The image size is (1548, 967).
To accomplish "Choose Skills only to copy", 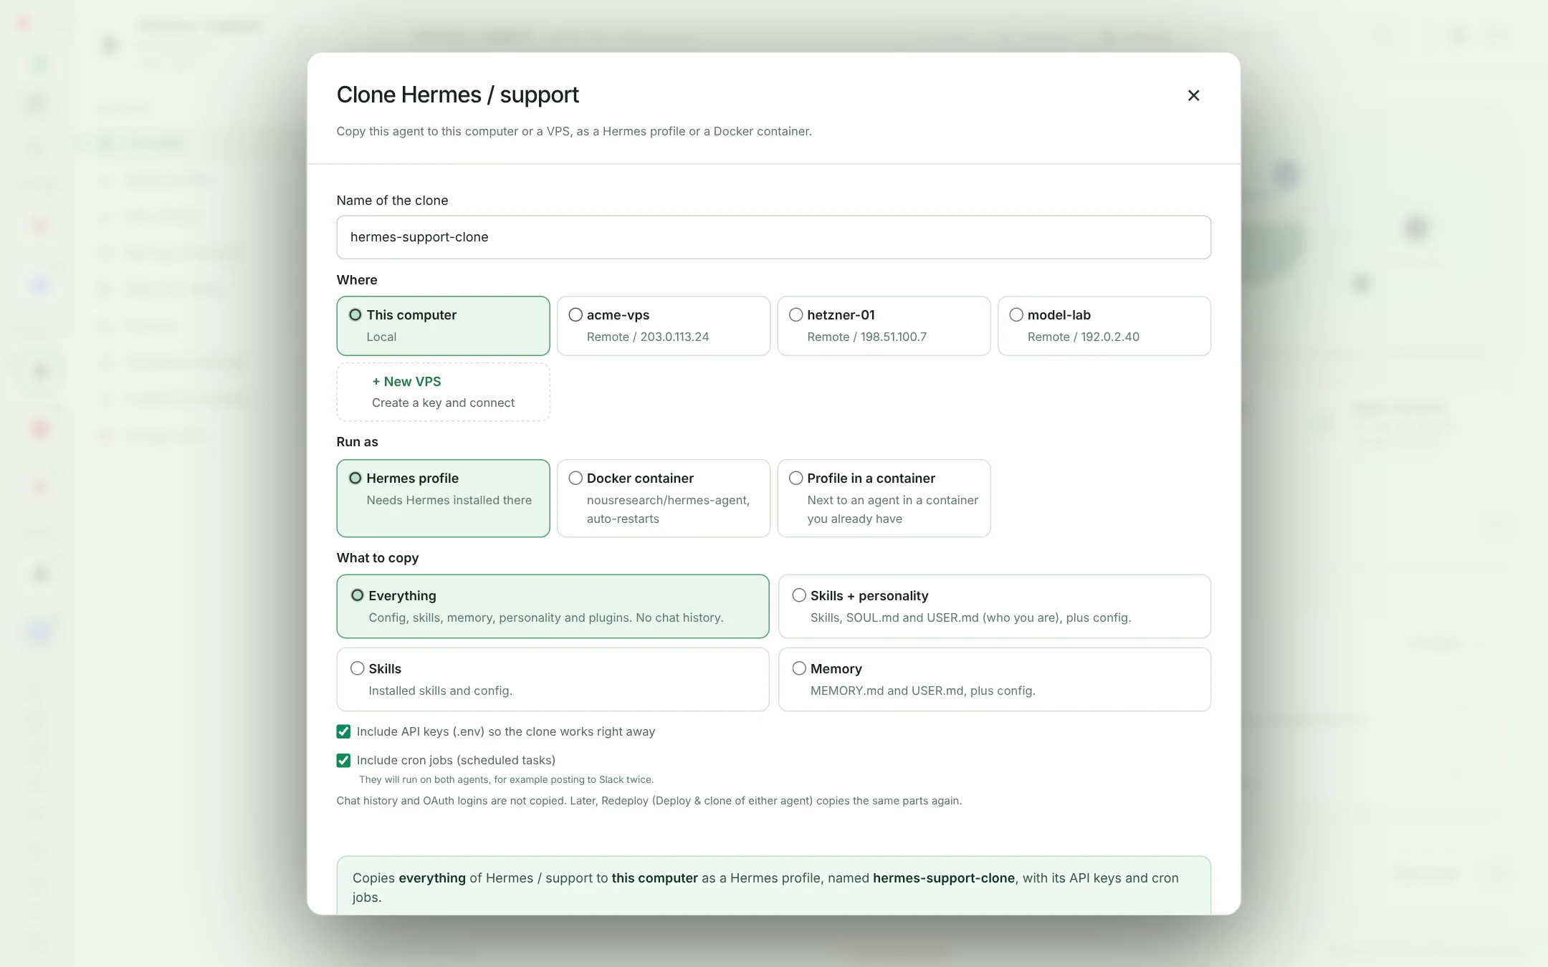I will 553,679.
